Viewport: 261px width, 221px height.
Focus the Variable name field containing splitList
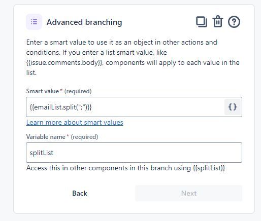point(134,153)
